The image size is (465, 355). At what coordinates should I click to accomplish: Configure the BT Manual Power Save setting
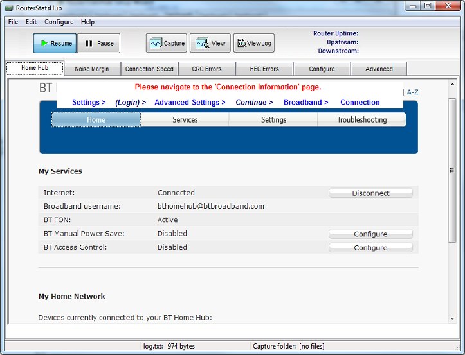pos(370,234)
